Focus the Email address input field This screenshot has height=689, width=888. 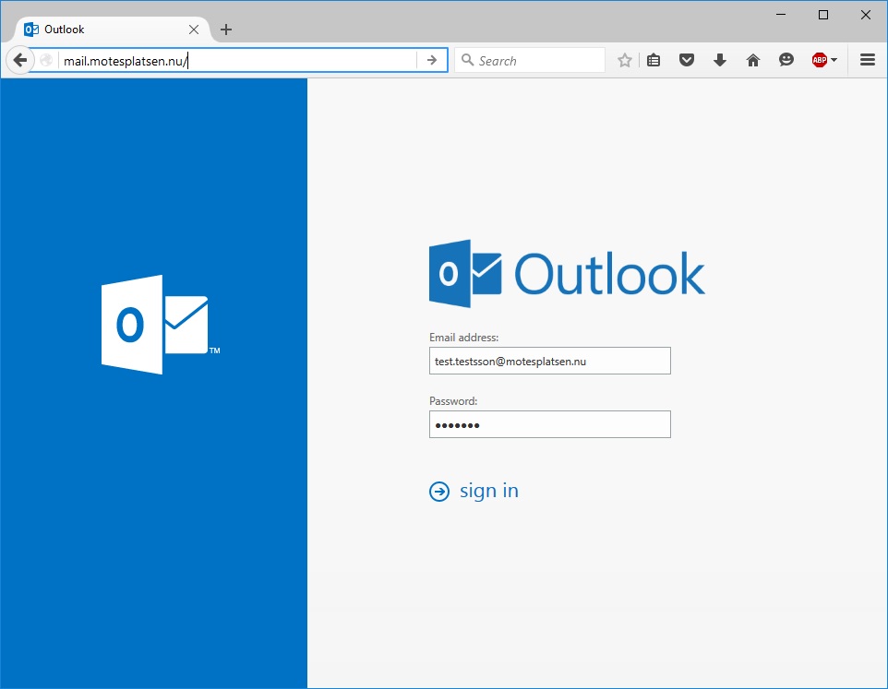[550, 361]
